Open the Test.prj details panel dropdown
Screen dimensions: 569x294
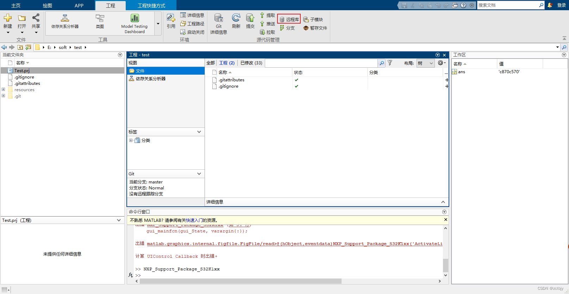(x=119, y=220)
